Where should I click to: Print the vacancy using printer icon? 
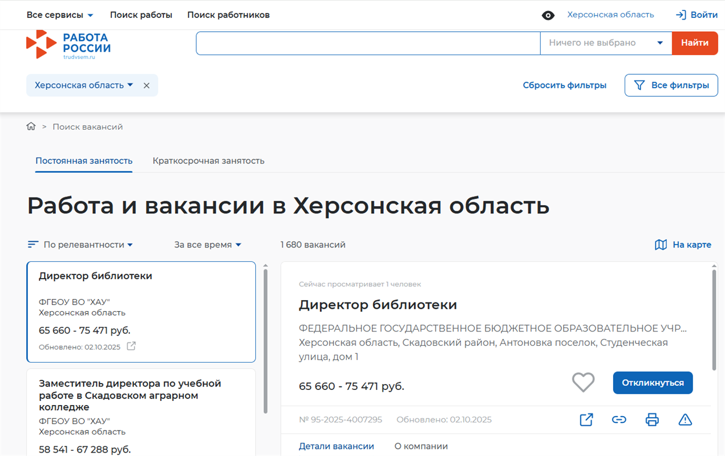click(652, 419)
